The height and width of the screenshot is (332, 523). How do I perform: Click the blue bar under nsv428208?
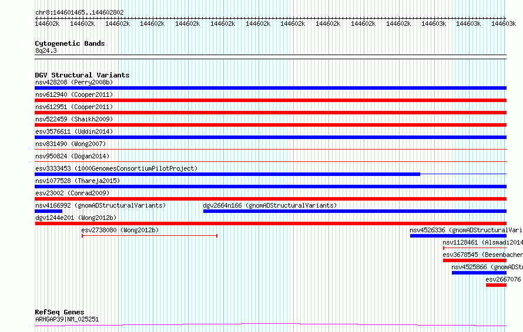270,88
